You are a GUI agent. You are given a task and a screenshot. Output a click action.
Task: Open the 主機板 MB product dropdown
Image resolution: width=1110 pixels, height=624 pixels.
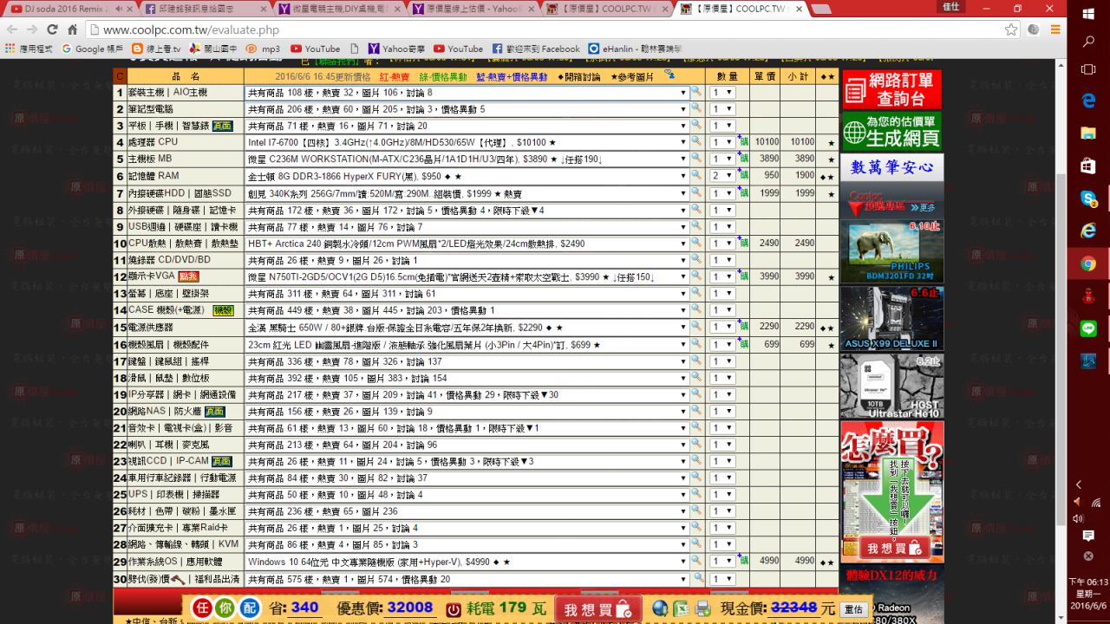(467, 159)
